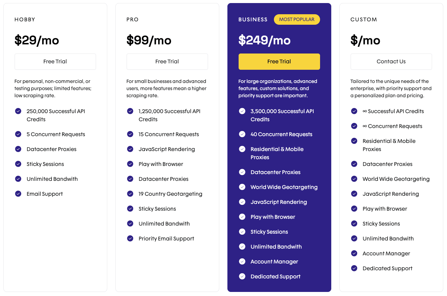Click the $249/mo Business price text
Viewport: 447px width, 296px height.
tap(264, 40)
